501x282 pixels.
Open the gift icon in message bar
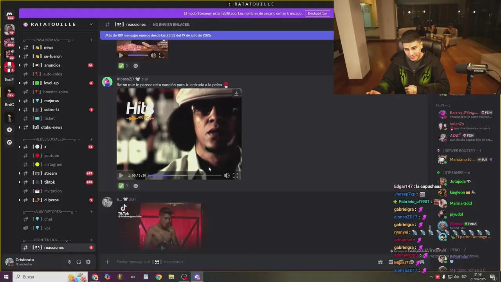click(x=380, y=262)
